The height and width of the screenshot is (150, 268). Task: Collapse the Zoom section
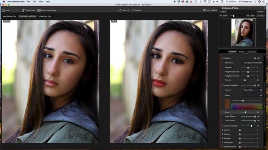coord(221,15)
